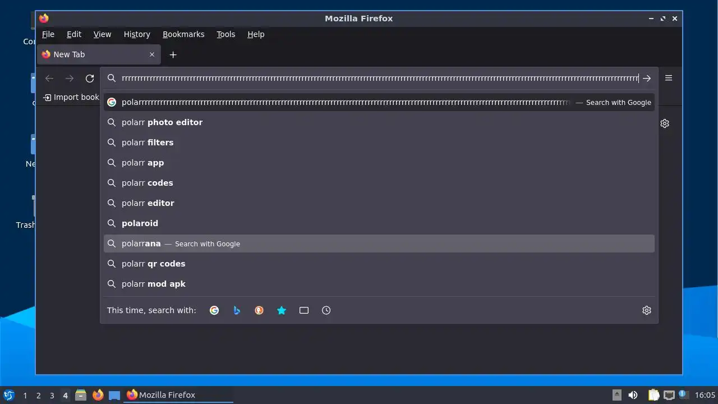Search this time with Google icon
The height and width of the screenshot is (404, 718).
(214, 310)
